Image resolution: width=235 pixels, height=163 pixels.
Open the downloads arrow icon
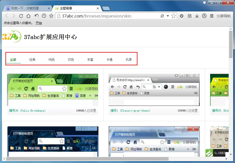[197, 16]
